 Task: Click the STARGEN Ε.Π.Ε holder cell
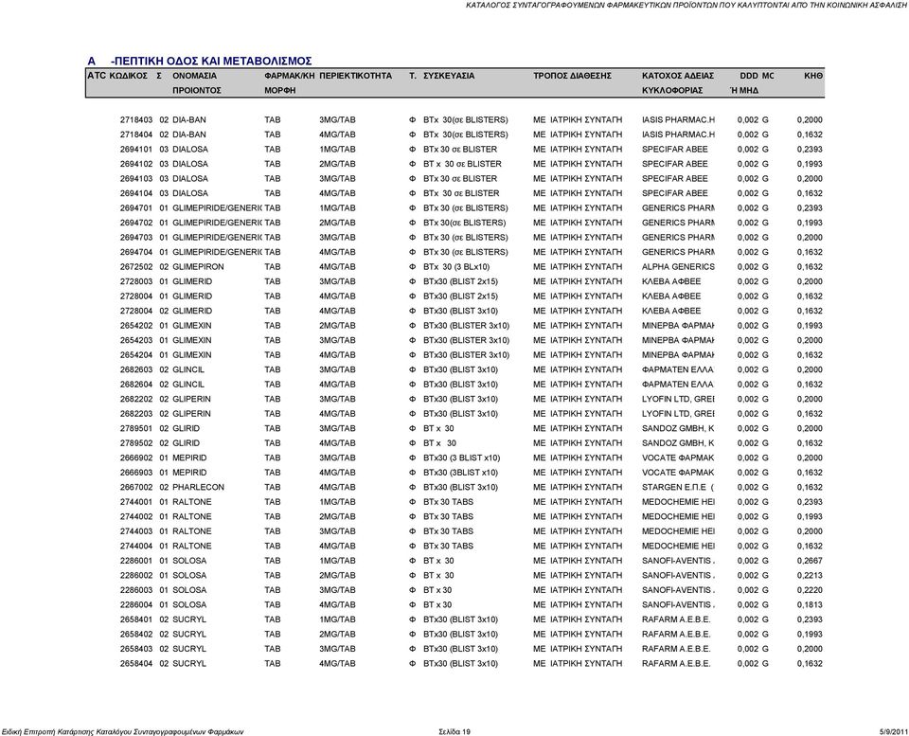(678, 487)
